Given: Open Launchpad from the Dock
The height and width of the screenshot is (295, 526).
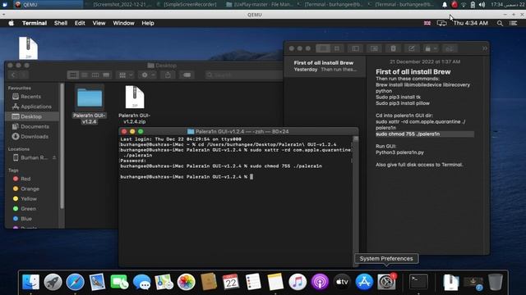Looking at the screenshot, I should [53, 282].
